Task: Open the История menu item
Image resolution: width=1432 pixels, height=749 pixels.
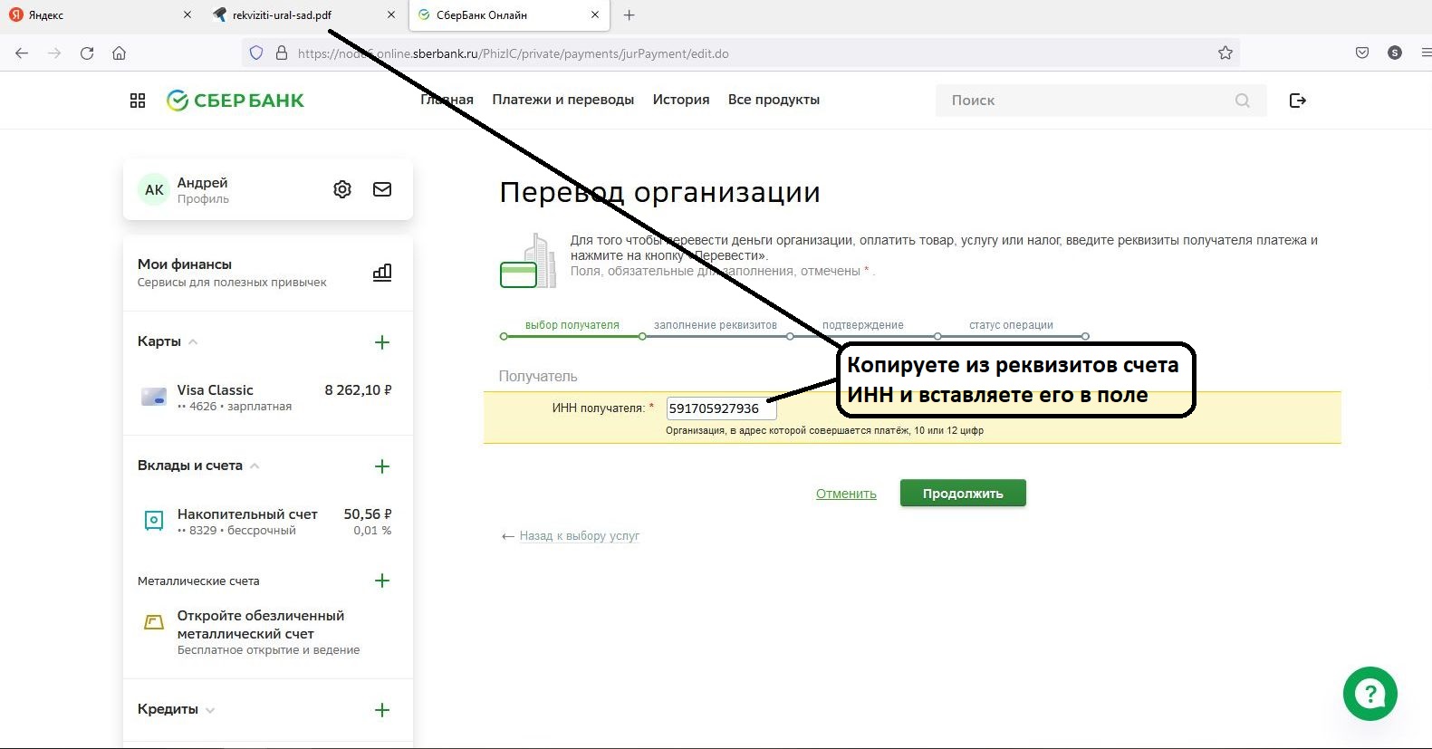Action: [681, 100]
